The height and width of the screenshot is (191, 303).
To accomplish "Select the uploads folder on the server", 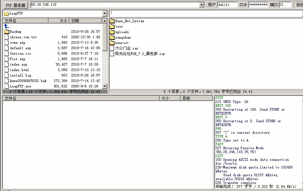I will pos(121,32).
